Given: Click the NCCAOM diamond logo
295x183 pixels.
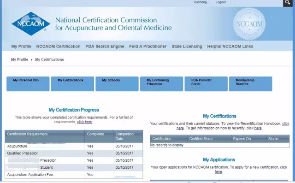Looking at the screenshot, I should pyautogui.click(x=31, y=24).
